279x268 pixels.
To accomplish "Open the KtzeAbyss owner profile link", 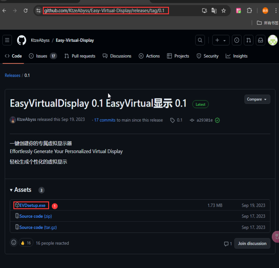I will tap(40, 40).
